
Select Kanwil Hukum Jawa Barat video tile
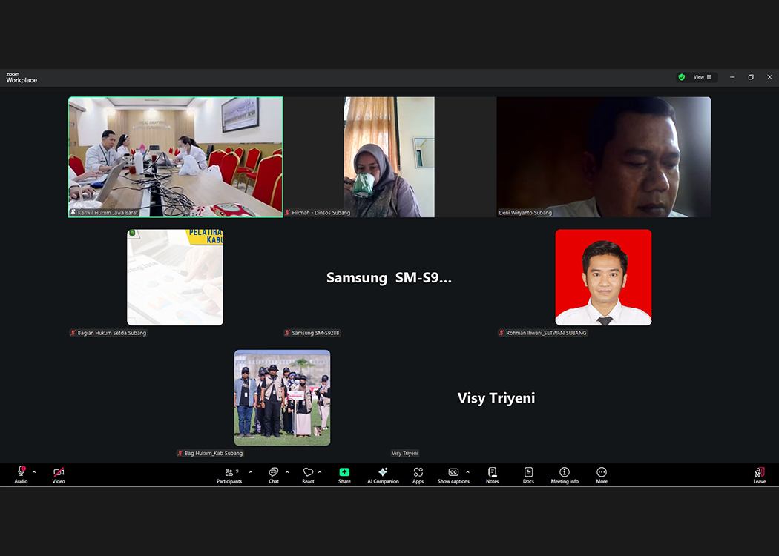click(x=175, y=156)
